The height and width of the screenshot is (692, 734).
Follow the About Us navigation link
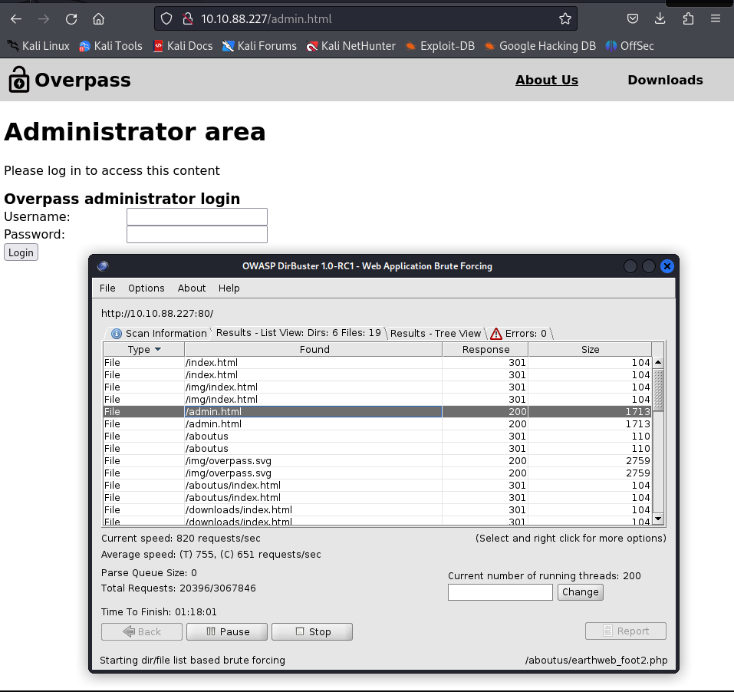(x=547, y=80)
